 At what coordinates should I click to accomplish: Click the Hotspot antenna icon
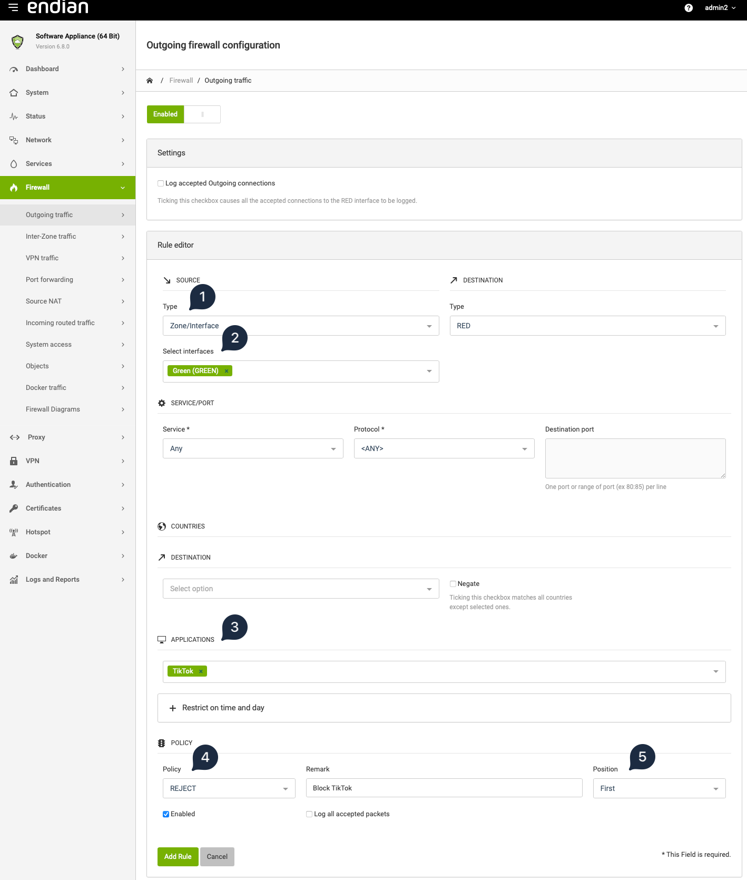click(x=14, y=532)
